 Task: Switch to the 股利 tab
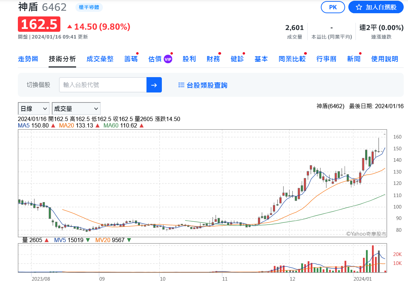pyautogui.click(x=189, y=59)
